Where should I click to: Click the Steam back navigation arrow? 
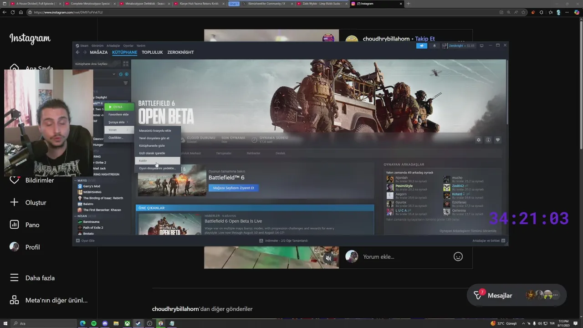pyautogui.click(x=77, y=52)
